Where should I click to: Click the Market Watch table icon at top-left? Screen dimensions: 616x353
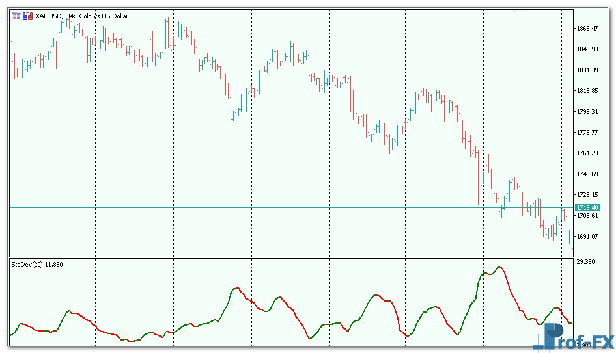click(x=16, y=16)
